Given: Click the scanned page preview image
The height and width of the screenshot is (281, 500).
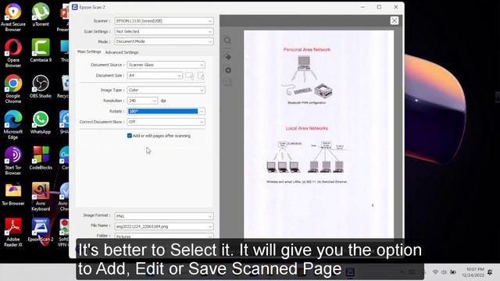Looking at the screenshot, I should [319, 133].
